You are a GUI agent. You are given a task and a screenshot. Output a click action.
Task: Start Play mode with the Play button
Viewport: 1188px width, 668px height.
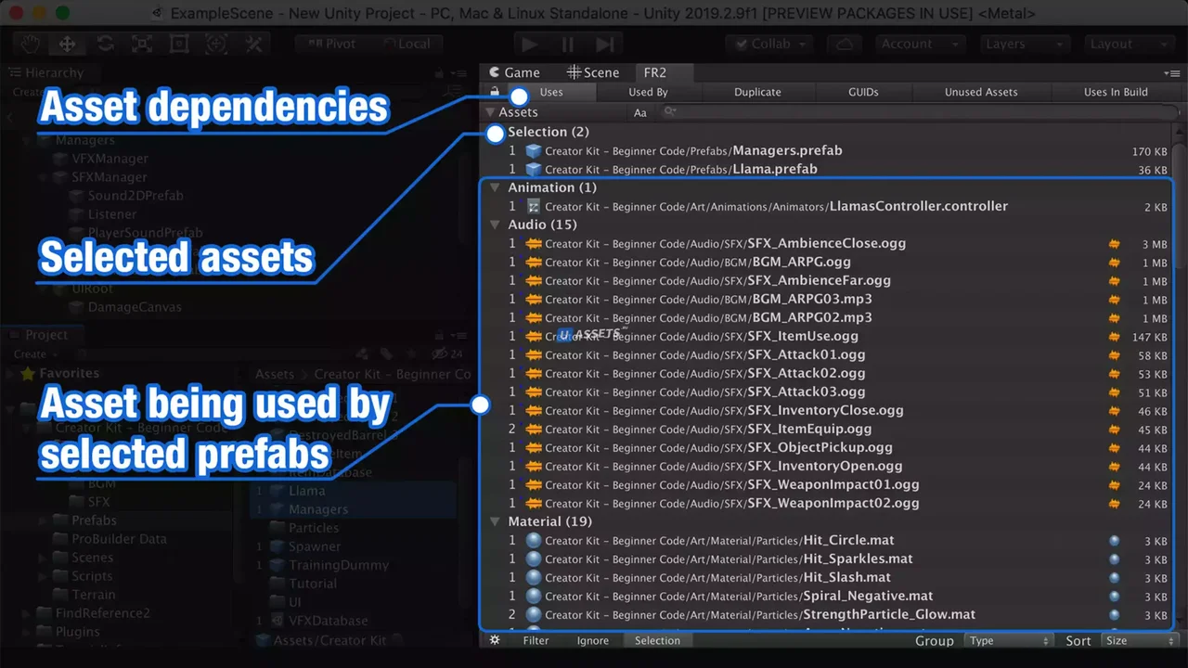pyautogui.click(x=530, y=45)
